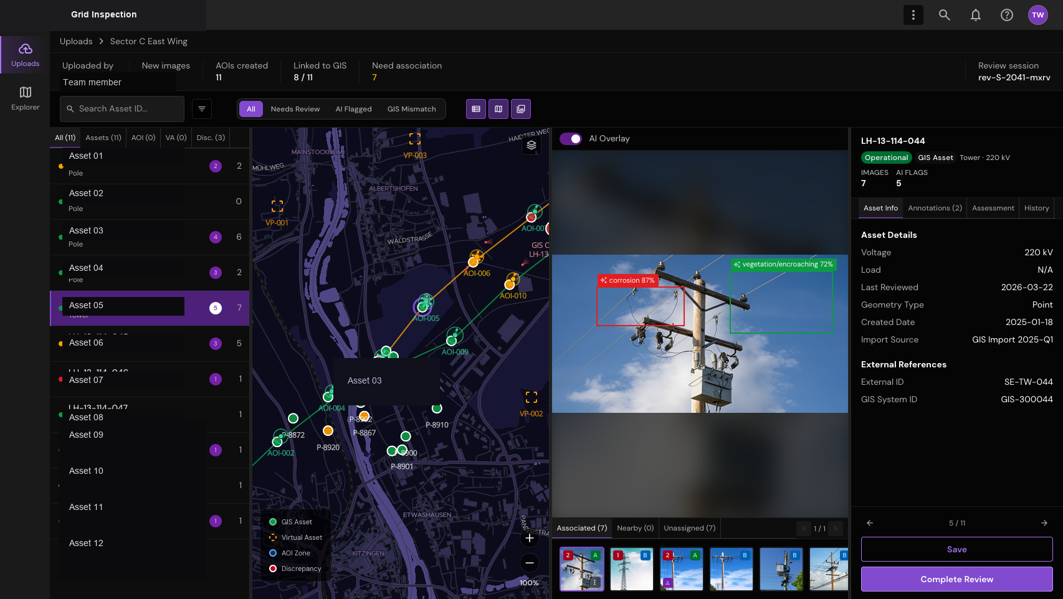Open the TW user avatar menu
The height and width of the screenshot is (599, 1063).
pyautogui.click(x=1038, y=15)
